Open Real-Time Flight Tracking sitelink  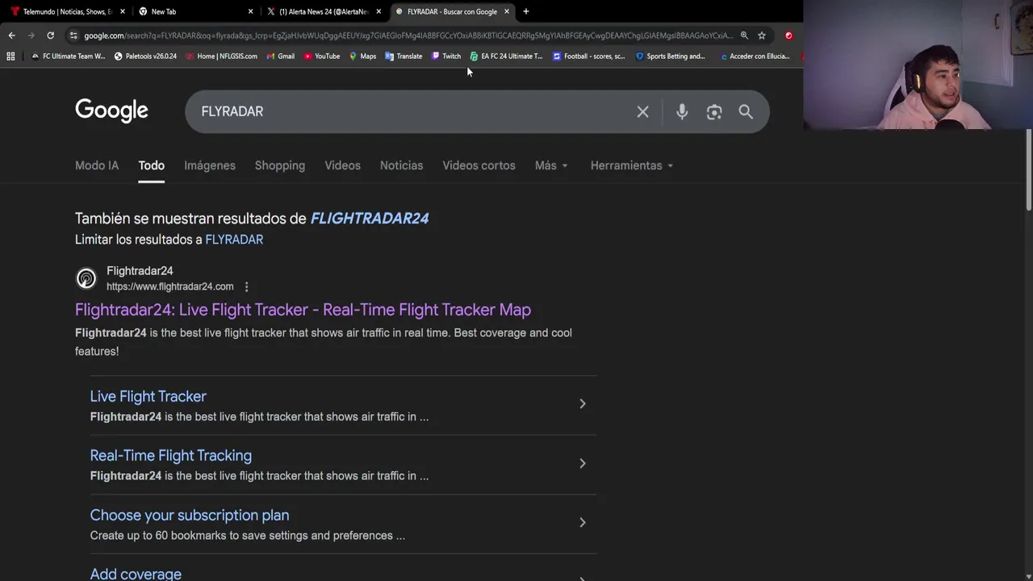(x=170, y=456)
